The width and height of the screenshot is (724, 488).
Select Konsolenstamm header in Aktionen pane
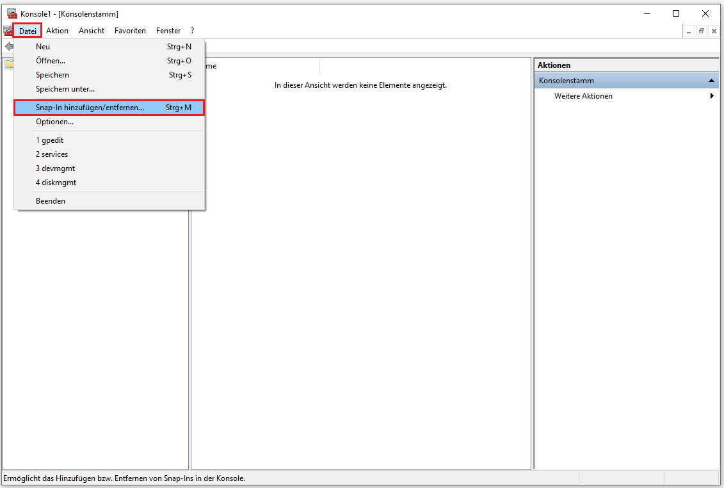[x=627, y=81]
